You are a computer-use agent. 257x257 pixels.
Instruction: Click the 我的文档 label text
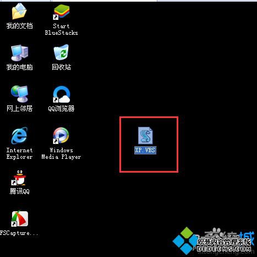[20, 25]
